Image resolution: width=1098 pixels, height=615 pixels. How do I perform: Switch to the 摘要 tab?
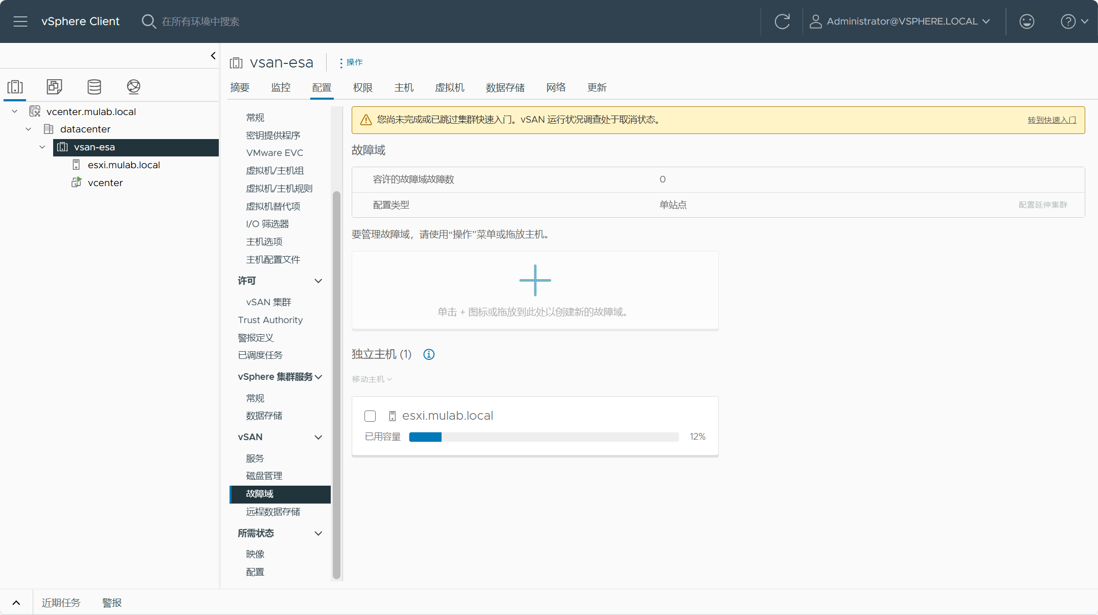(240, 87)
